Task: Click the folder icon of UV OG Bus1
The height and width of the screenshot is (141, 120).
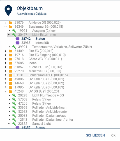Action: point(11,91)
